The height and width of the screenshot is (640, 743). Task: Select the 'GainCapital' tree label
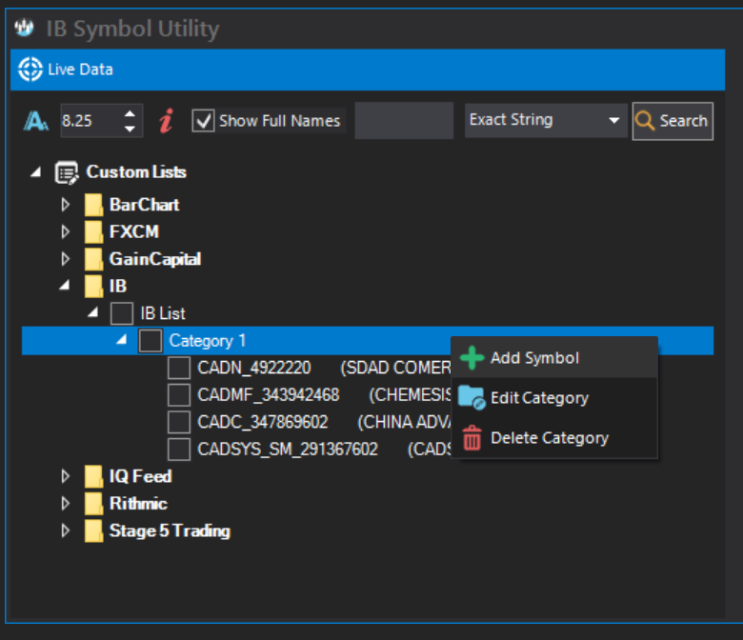click(155, 259)
